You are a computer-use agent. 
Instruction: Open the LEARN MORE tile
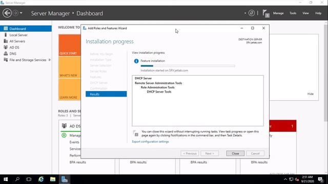click(x=70, y=89)
